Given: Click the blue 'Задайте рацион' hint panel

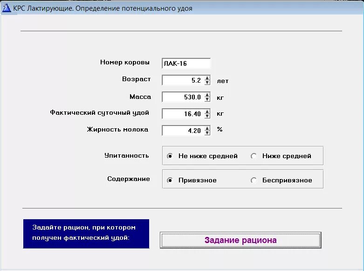Looking at the screenshot, I should pyautogui.click(x=86, y=234).
